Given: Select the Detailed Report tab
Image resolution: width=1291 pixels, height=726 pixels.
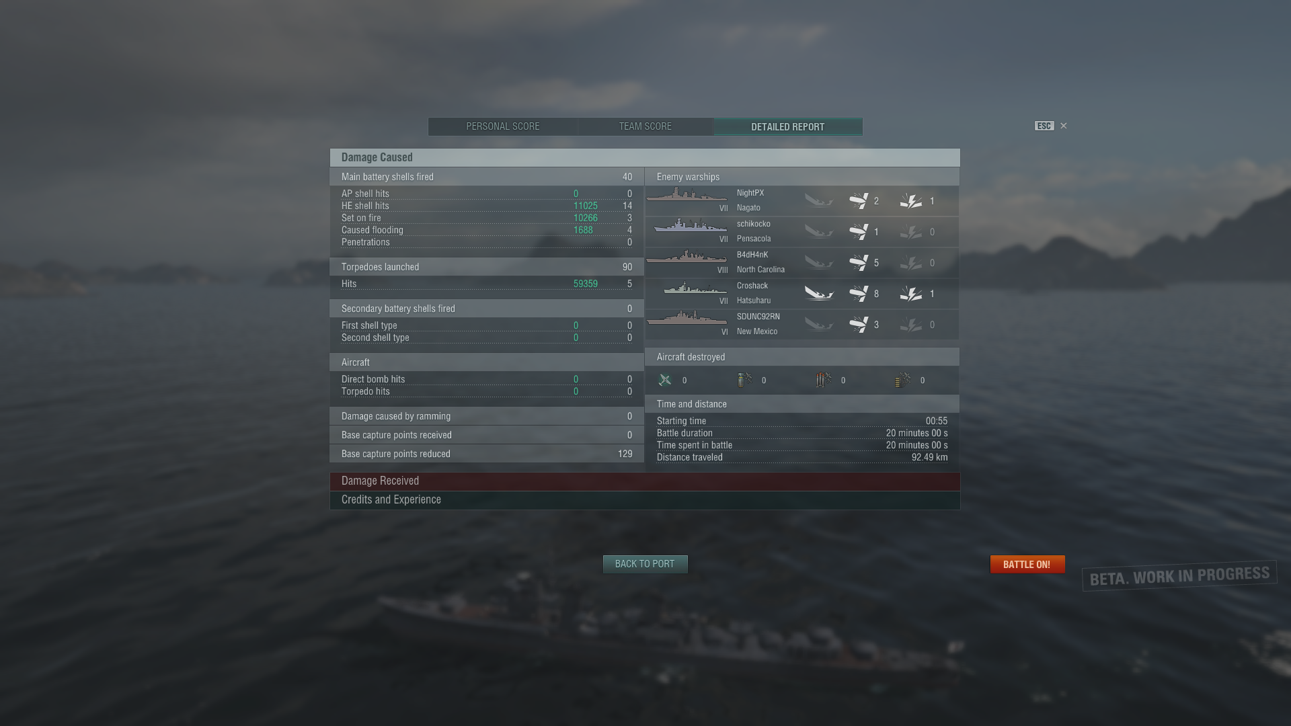Looking at the screenshot, I should (x=787, y=126).
